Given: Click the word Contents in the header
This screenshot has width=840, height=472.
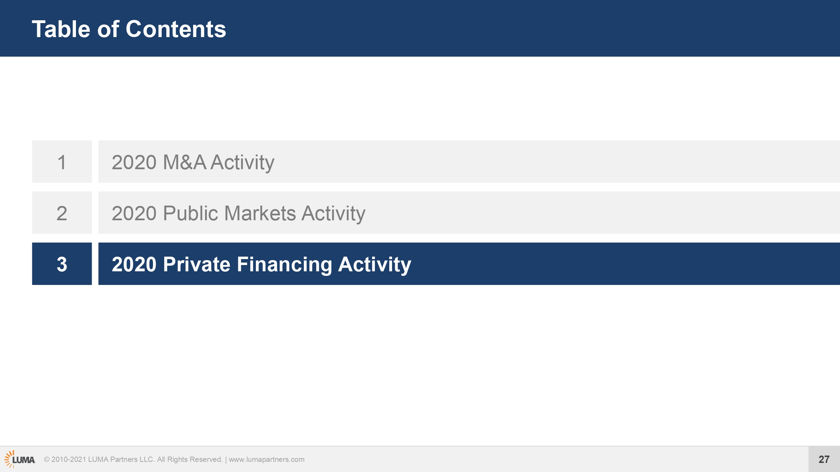Looking at the screenshot, I should [176, 29].
